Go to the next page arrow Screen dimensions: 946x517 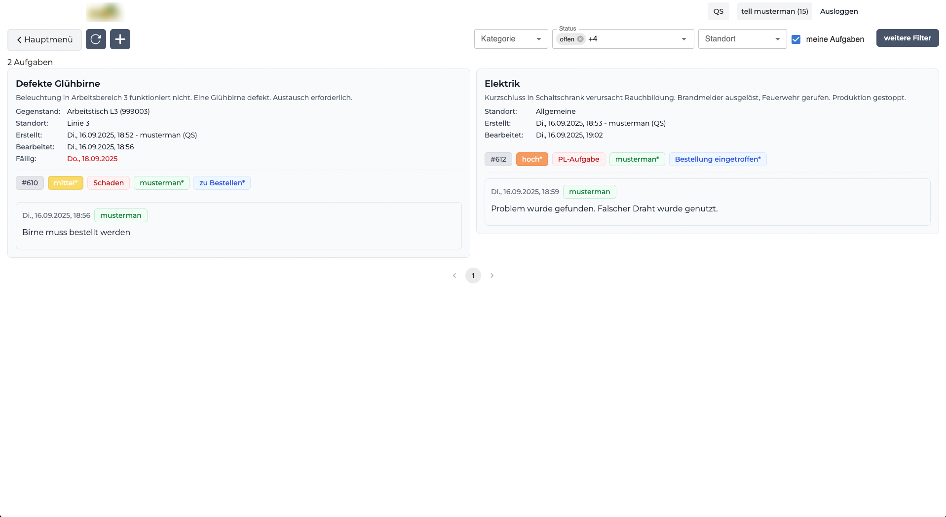pos(492,276)
